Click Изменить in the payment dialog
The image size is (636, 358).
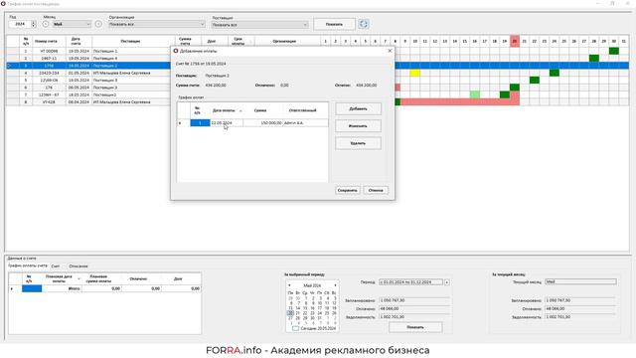coord(358,126)
